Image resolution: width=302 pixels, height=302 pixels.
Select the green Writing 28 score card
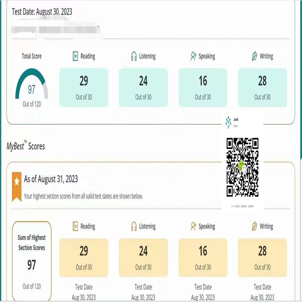click(262, 87)
